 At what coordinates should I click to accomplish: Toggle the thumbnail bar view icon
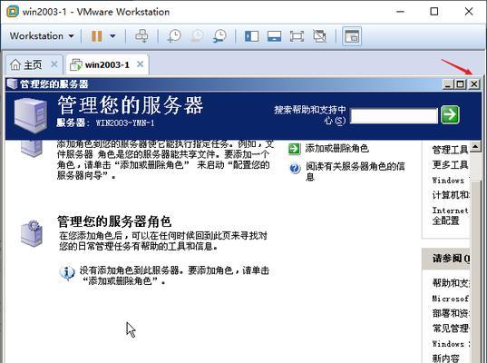274,36
